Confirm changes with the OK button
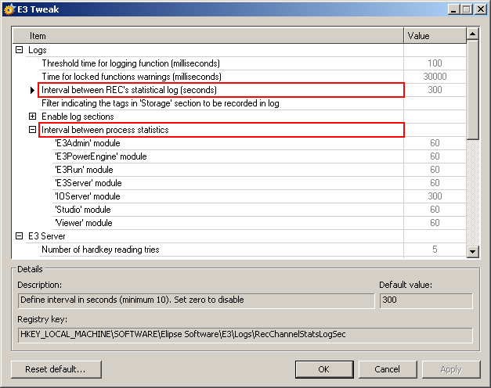This screenshot has height=388, width=491. pyautogui.click(x=323, y=369)
